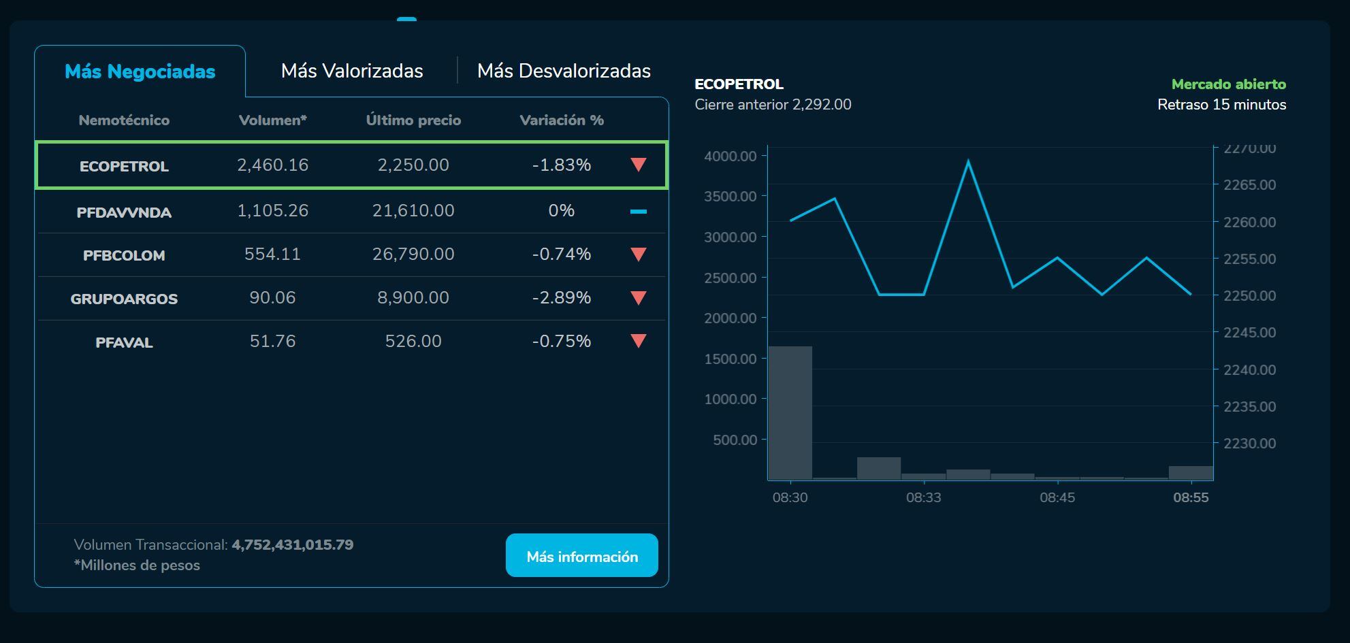Viewport: 1350px width, 643px height.
Task: Click the highest peak of the price line
Action: click(x=968, y=162)
